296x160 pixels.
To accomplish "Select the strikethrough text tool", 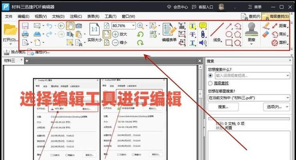I will (x=192, y=34).
